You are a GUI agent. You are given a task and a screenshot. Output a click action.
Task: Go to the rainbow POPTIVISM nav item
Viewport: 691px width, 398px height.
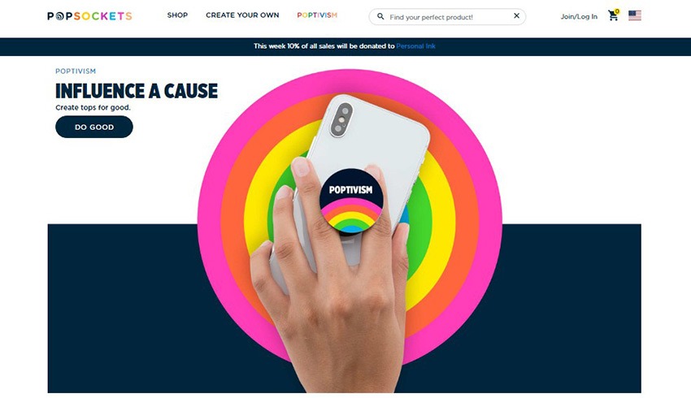[x=317, y=15]
